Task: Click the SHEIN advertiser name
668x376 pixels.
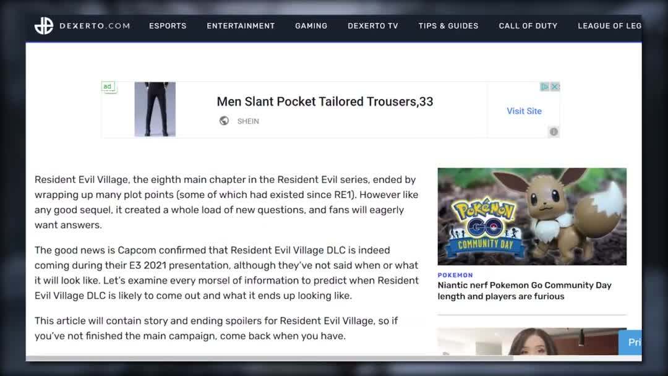Action: [248, 121]
